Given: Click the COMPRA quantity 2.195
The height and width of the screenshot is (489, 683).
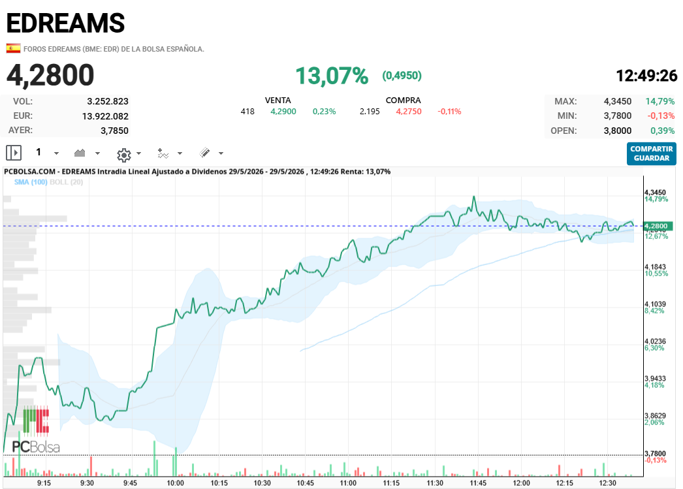Looking at the screenshot, I should 370,112.
